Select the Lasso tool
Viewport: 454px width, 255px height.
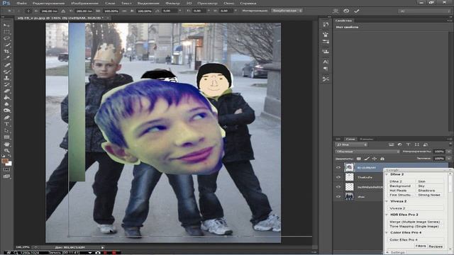click(6, 38)
